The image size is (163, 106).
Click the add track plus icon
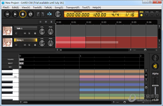[40, 22]
